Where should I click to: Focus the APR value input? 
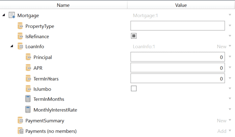point(178,68)
